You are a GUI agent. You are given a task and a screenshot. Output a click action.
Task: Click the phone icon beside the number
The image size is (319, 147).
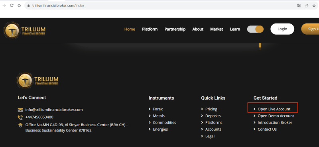pyautogui.click(x=20, y=117)
